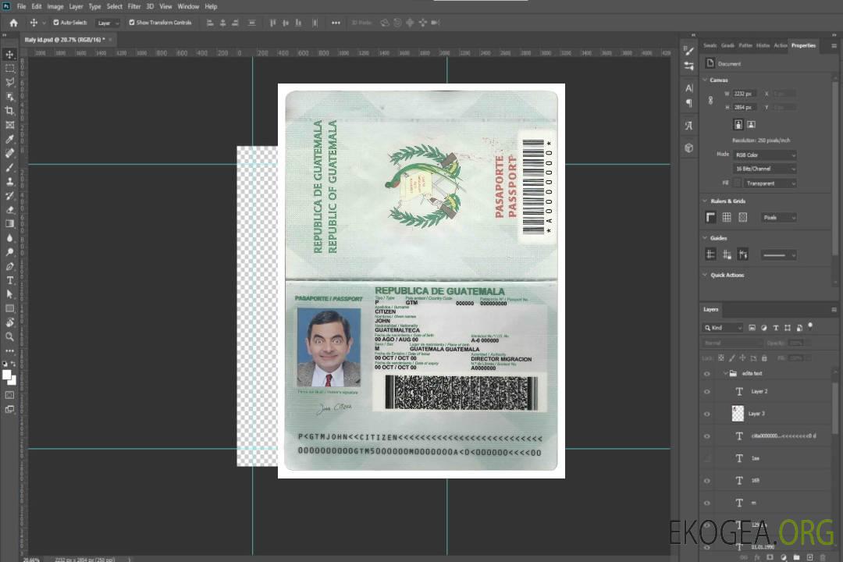Open the three-dot align options overflow
Image resolution: width=843 pixels, height=562 pixels.
click(336, 23)
